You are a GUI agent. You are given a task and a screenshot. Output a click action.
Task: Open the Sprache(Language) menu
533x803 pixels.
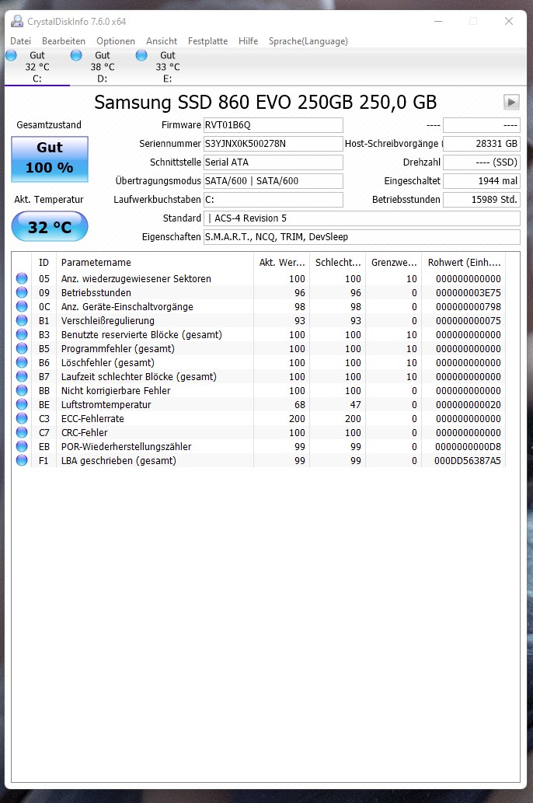(308, 41)
